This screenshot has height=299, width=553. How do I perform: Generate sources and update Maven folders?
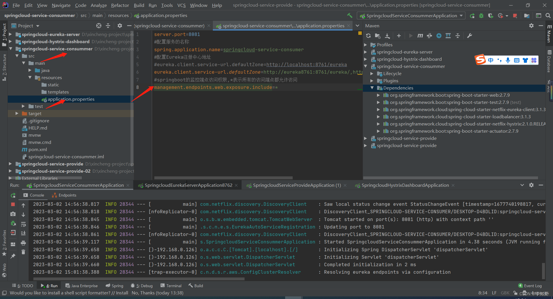[378, 36]
